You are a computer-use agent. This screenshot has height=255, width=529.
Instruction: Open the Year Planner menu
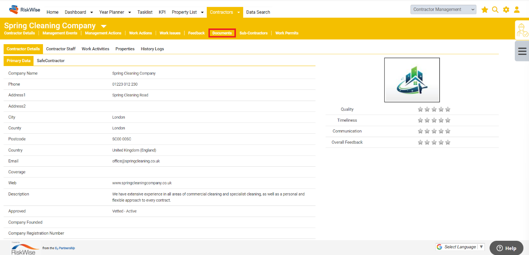(x=112, y=12)
